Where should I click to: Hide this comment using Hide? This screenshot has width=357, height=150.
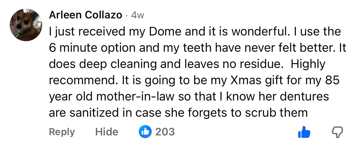107,132
